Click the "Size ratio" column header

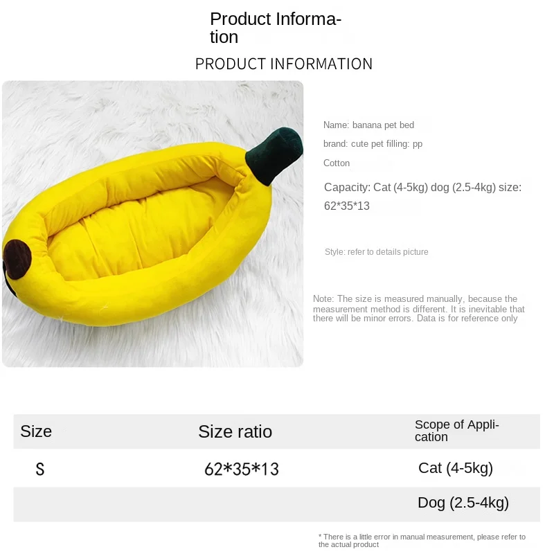click(x=235, y=432)
